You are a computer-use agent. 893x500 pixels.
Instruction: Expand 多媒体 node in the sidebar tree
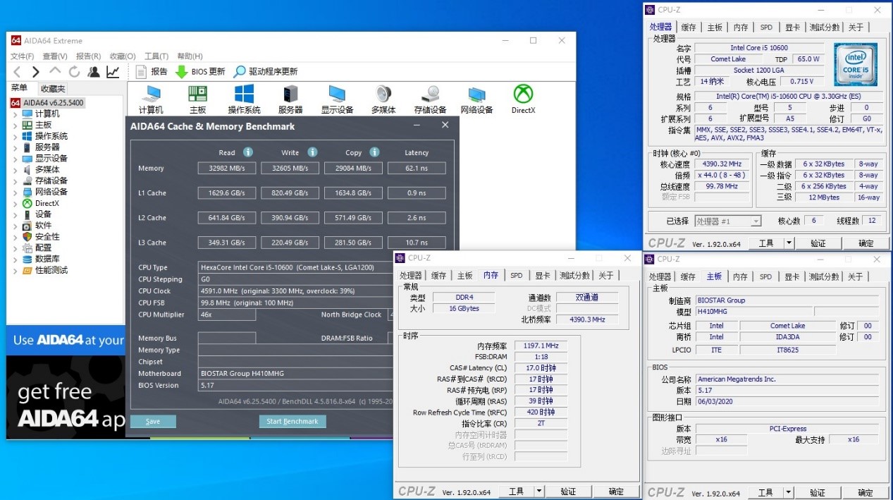16,170
